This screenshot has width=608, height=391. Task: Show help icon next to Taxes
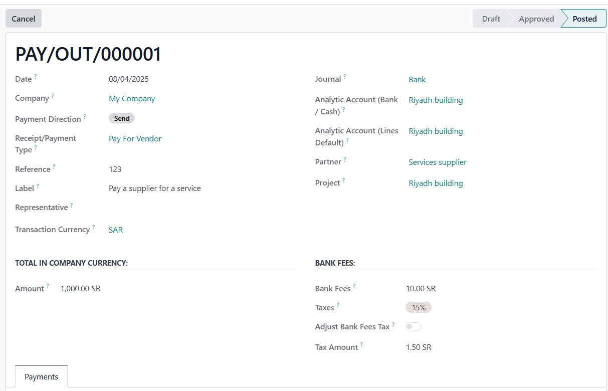point(338,305)
